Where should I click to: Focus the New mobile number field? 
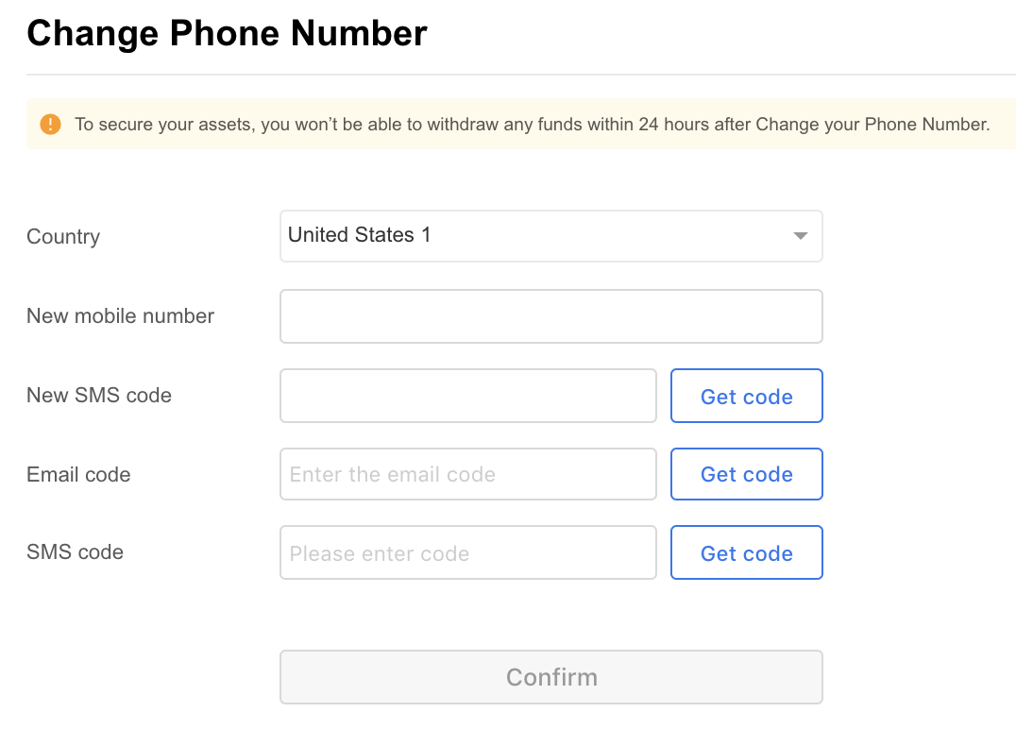pos(550,316)
